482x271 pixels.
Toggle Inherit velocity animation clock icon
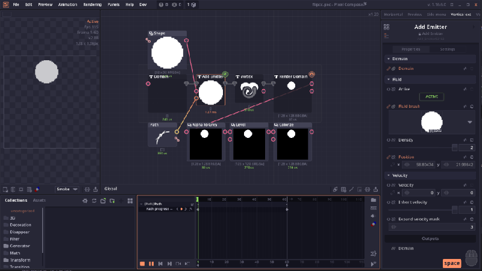click(388, 202)
